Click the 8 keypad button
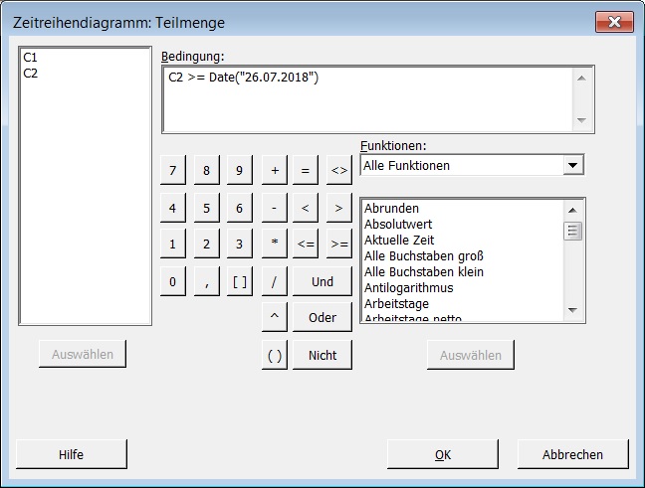Image resolution: width=645 pixels, height=488 pixels. tap(206, 170)
